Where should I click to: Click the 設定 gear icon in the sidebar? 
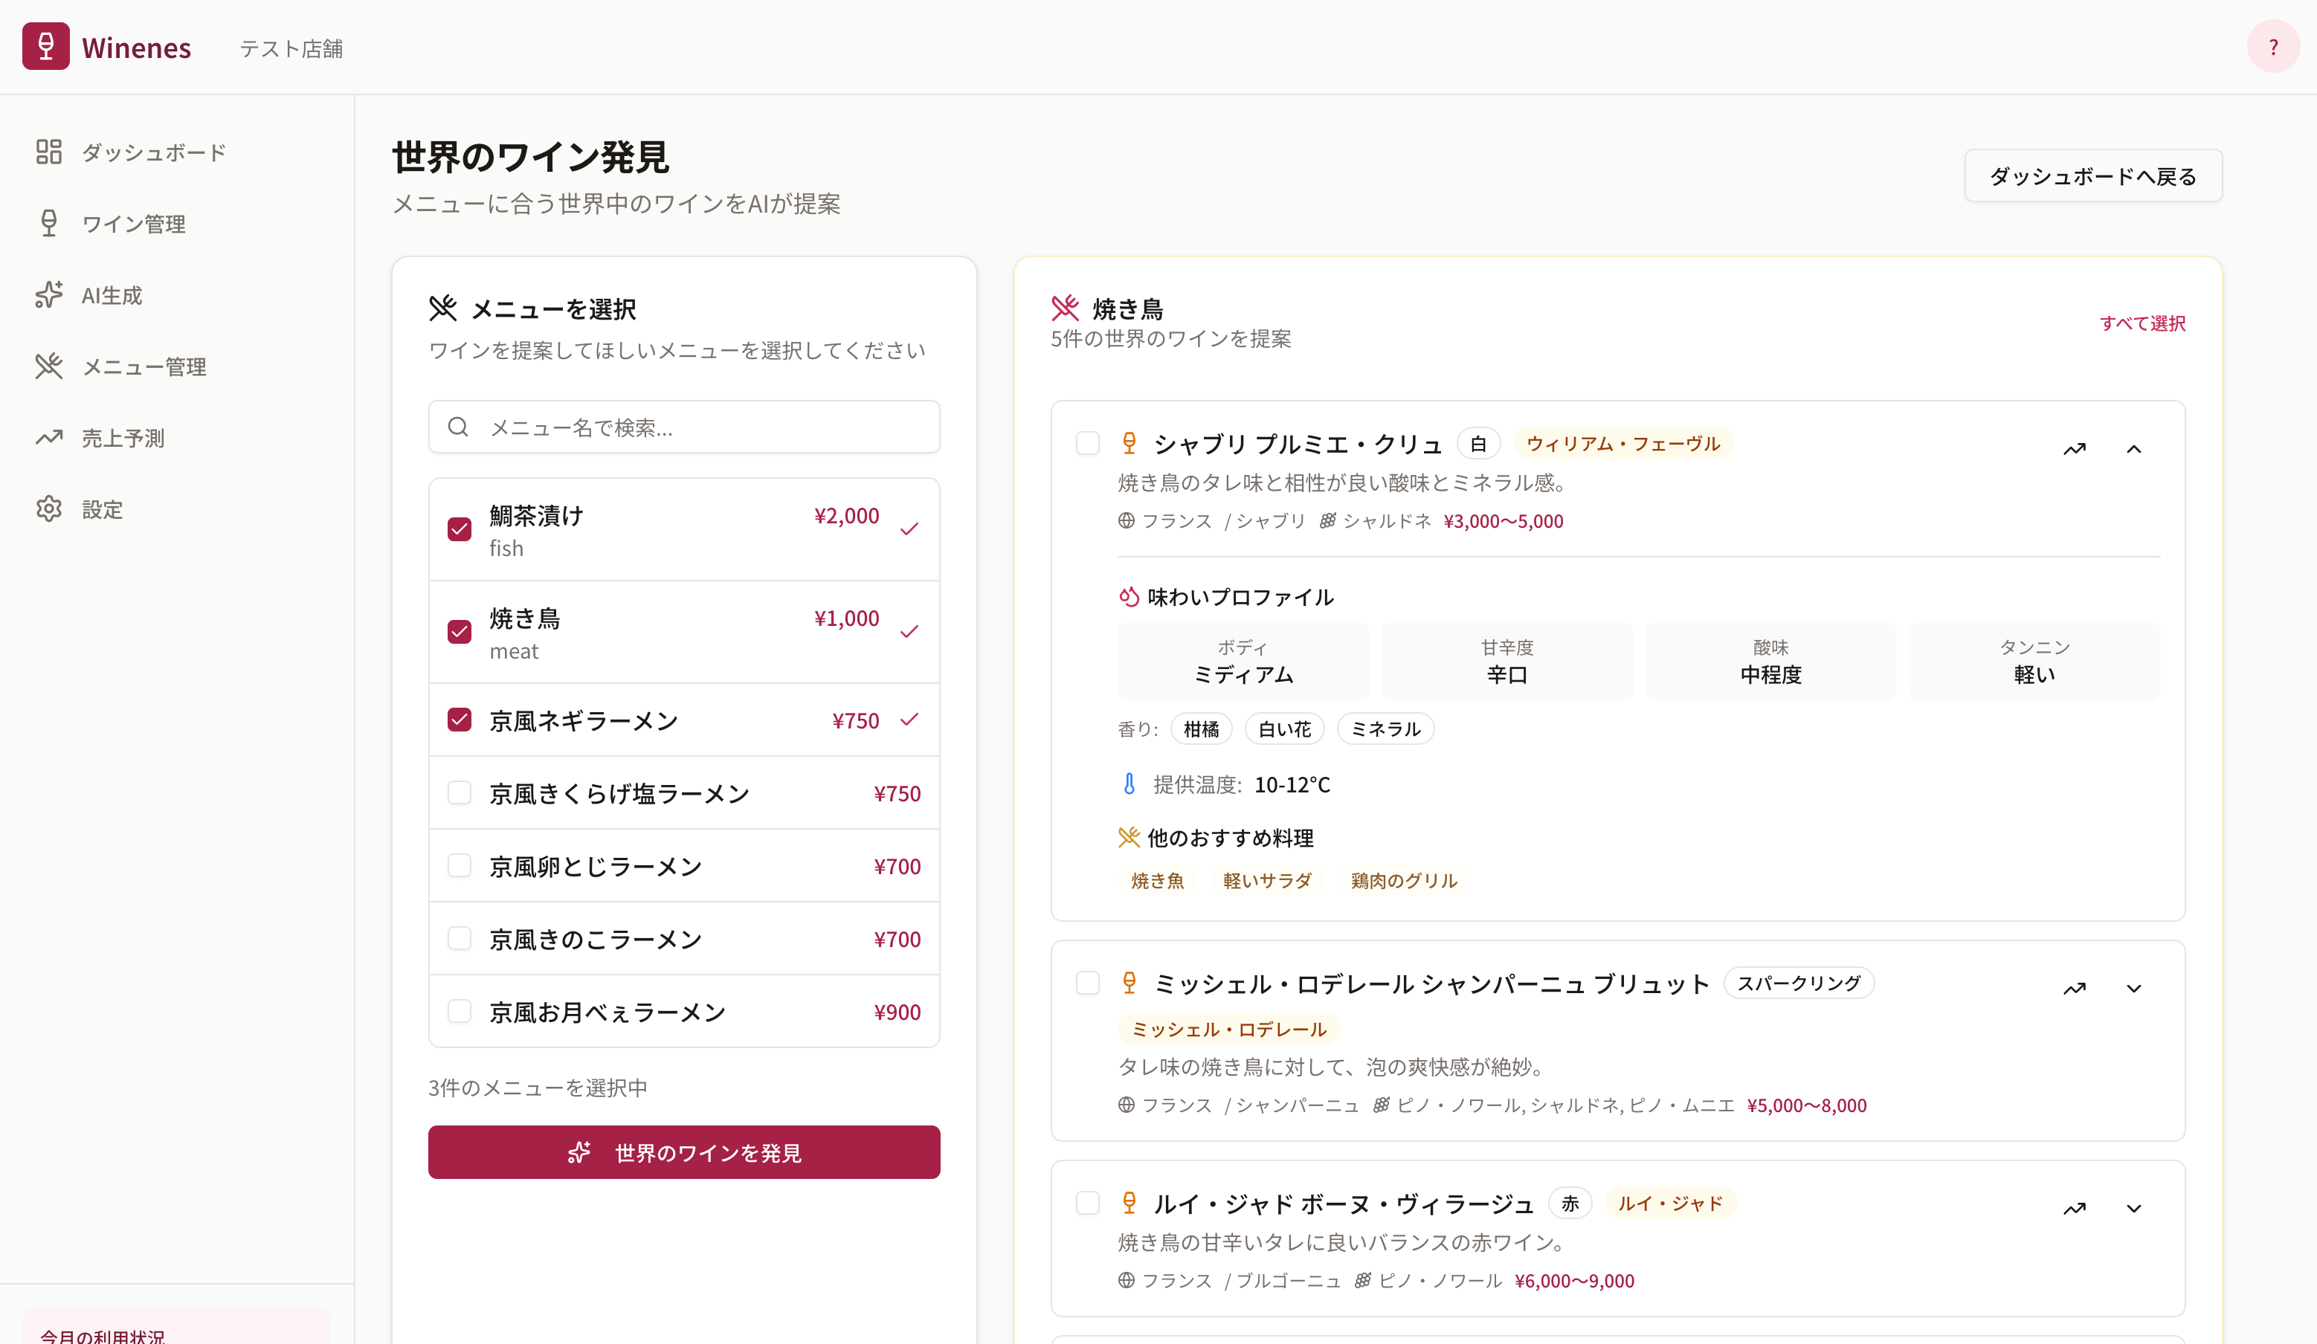point(49,508)
